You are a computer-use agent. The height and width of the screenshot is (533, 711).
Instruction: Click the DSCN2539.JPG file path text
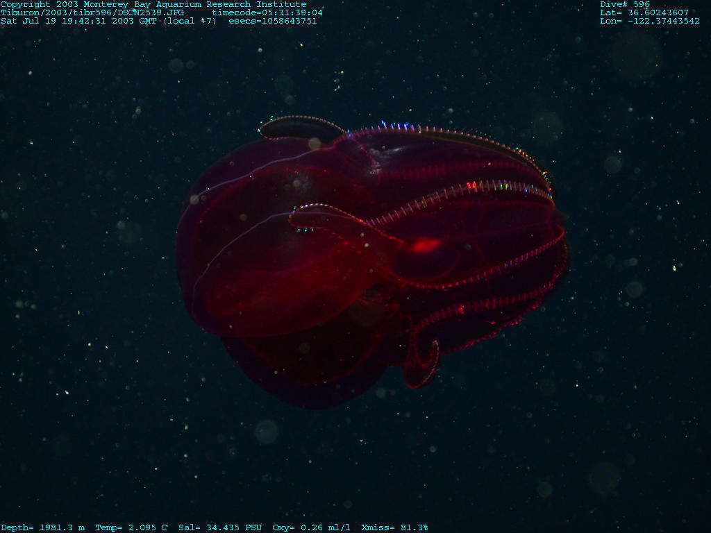point(92,12)
